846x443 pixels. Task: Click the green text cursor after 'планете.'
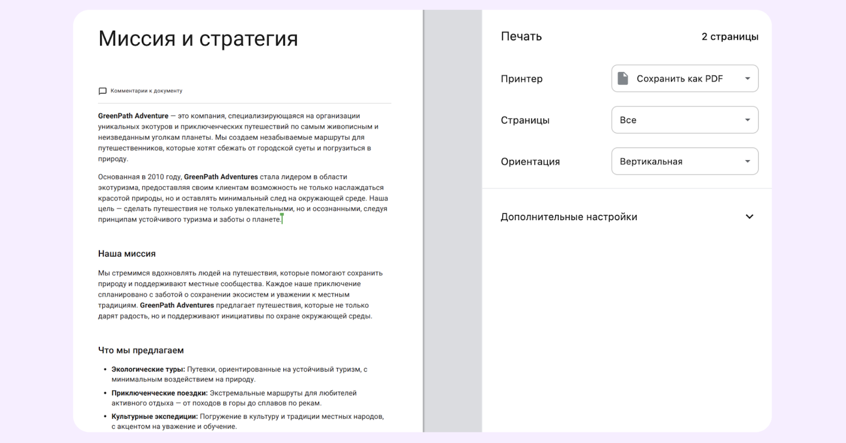(282, 219)
